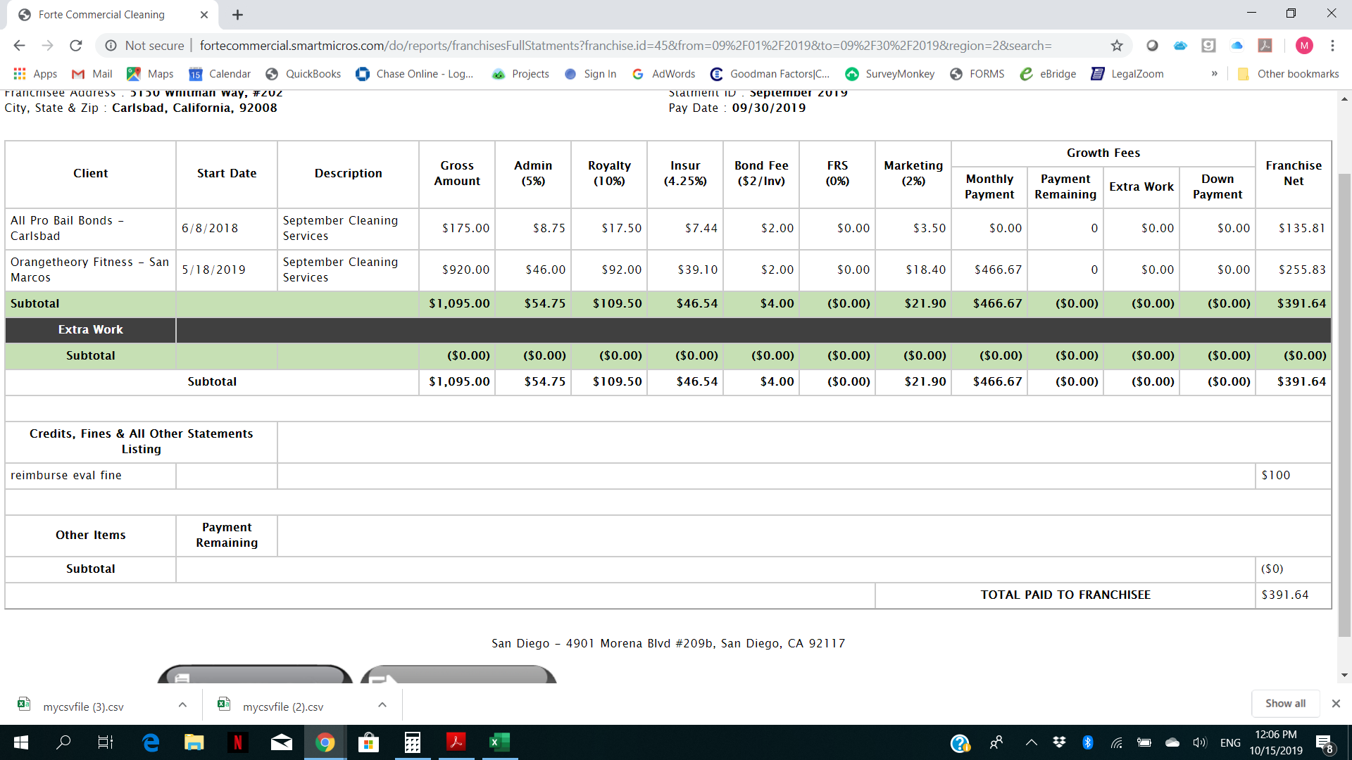Open the action center notifications icon
1352x760 pixels.
pyautogui.click(x=1324, y=743)
